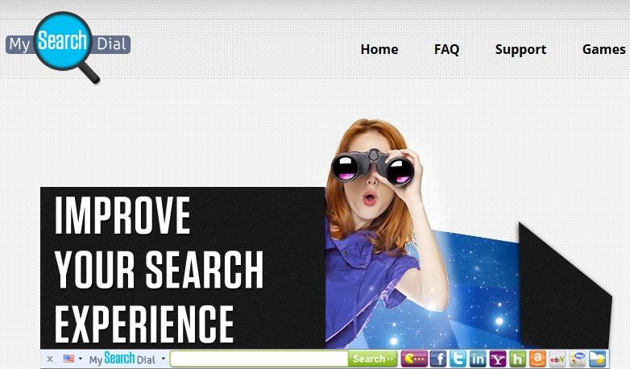This screenshot has height=369, width=630.
Task: Open the FAQ navigation item
Action: pyautogui.click(x=446, y=49)
